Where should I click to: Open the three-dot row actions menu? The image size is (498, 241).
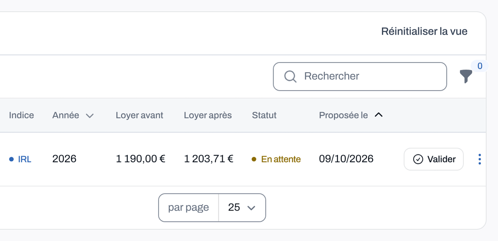(x=480, y=159)
